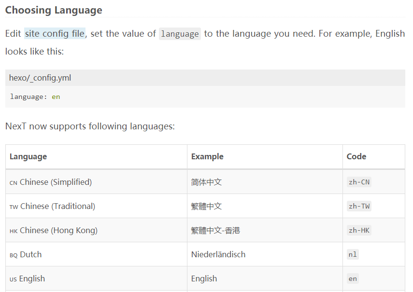Select the zh-TW code in the table
Viewport: 413px width, 292px height.
(359, 206)
